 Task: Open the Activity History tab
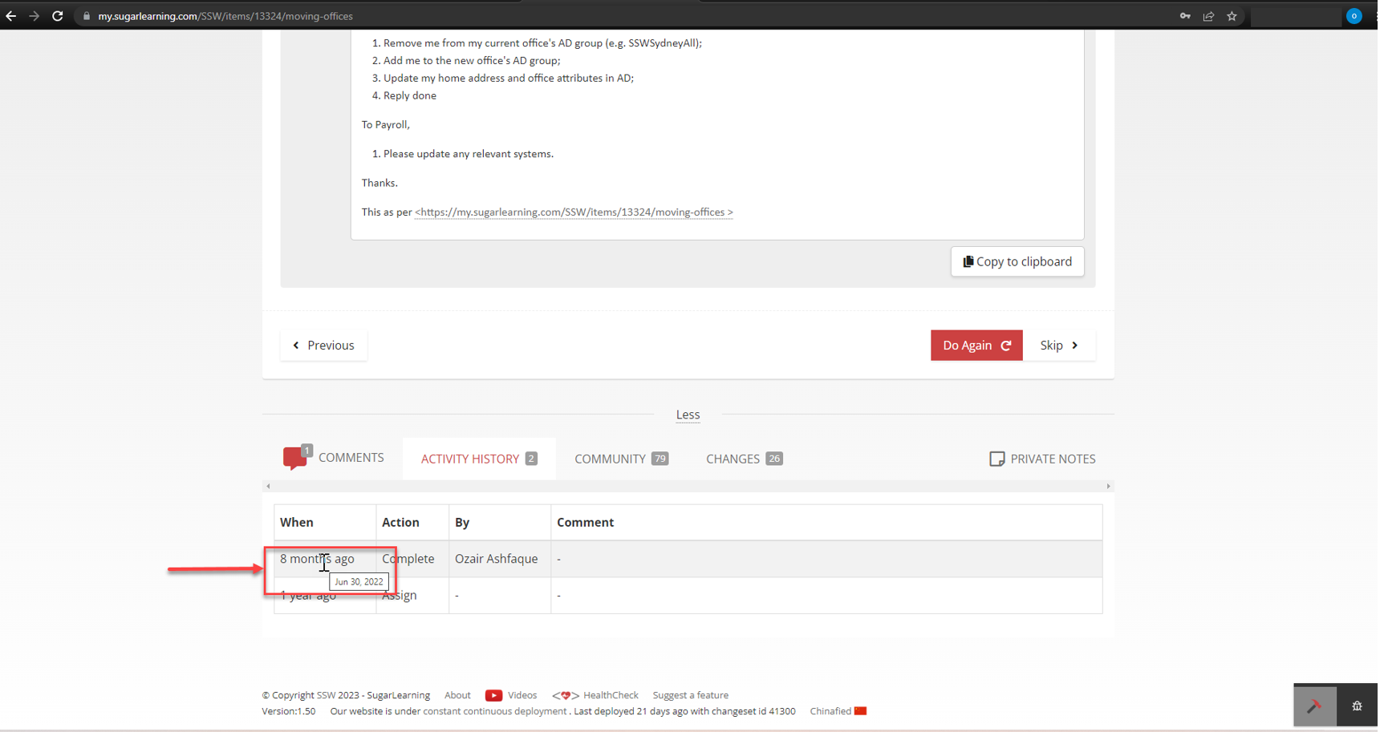[x=478, y=459]
